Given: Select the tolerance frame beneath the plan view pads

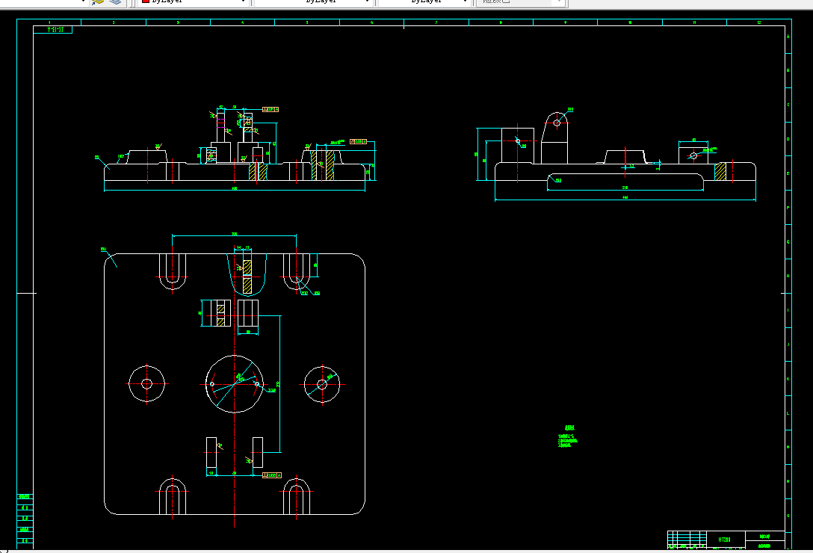Looking at the screenshot, I should (272, 475).
